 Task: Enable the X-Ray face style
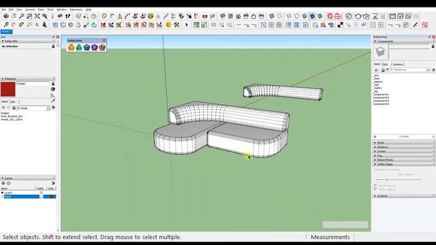coord(272,16)
